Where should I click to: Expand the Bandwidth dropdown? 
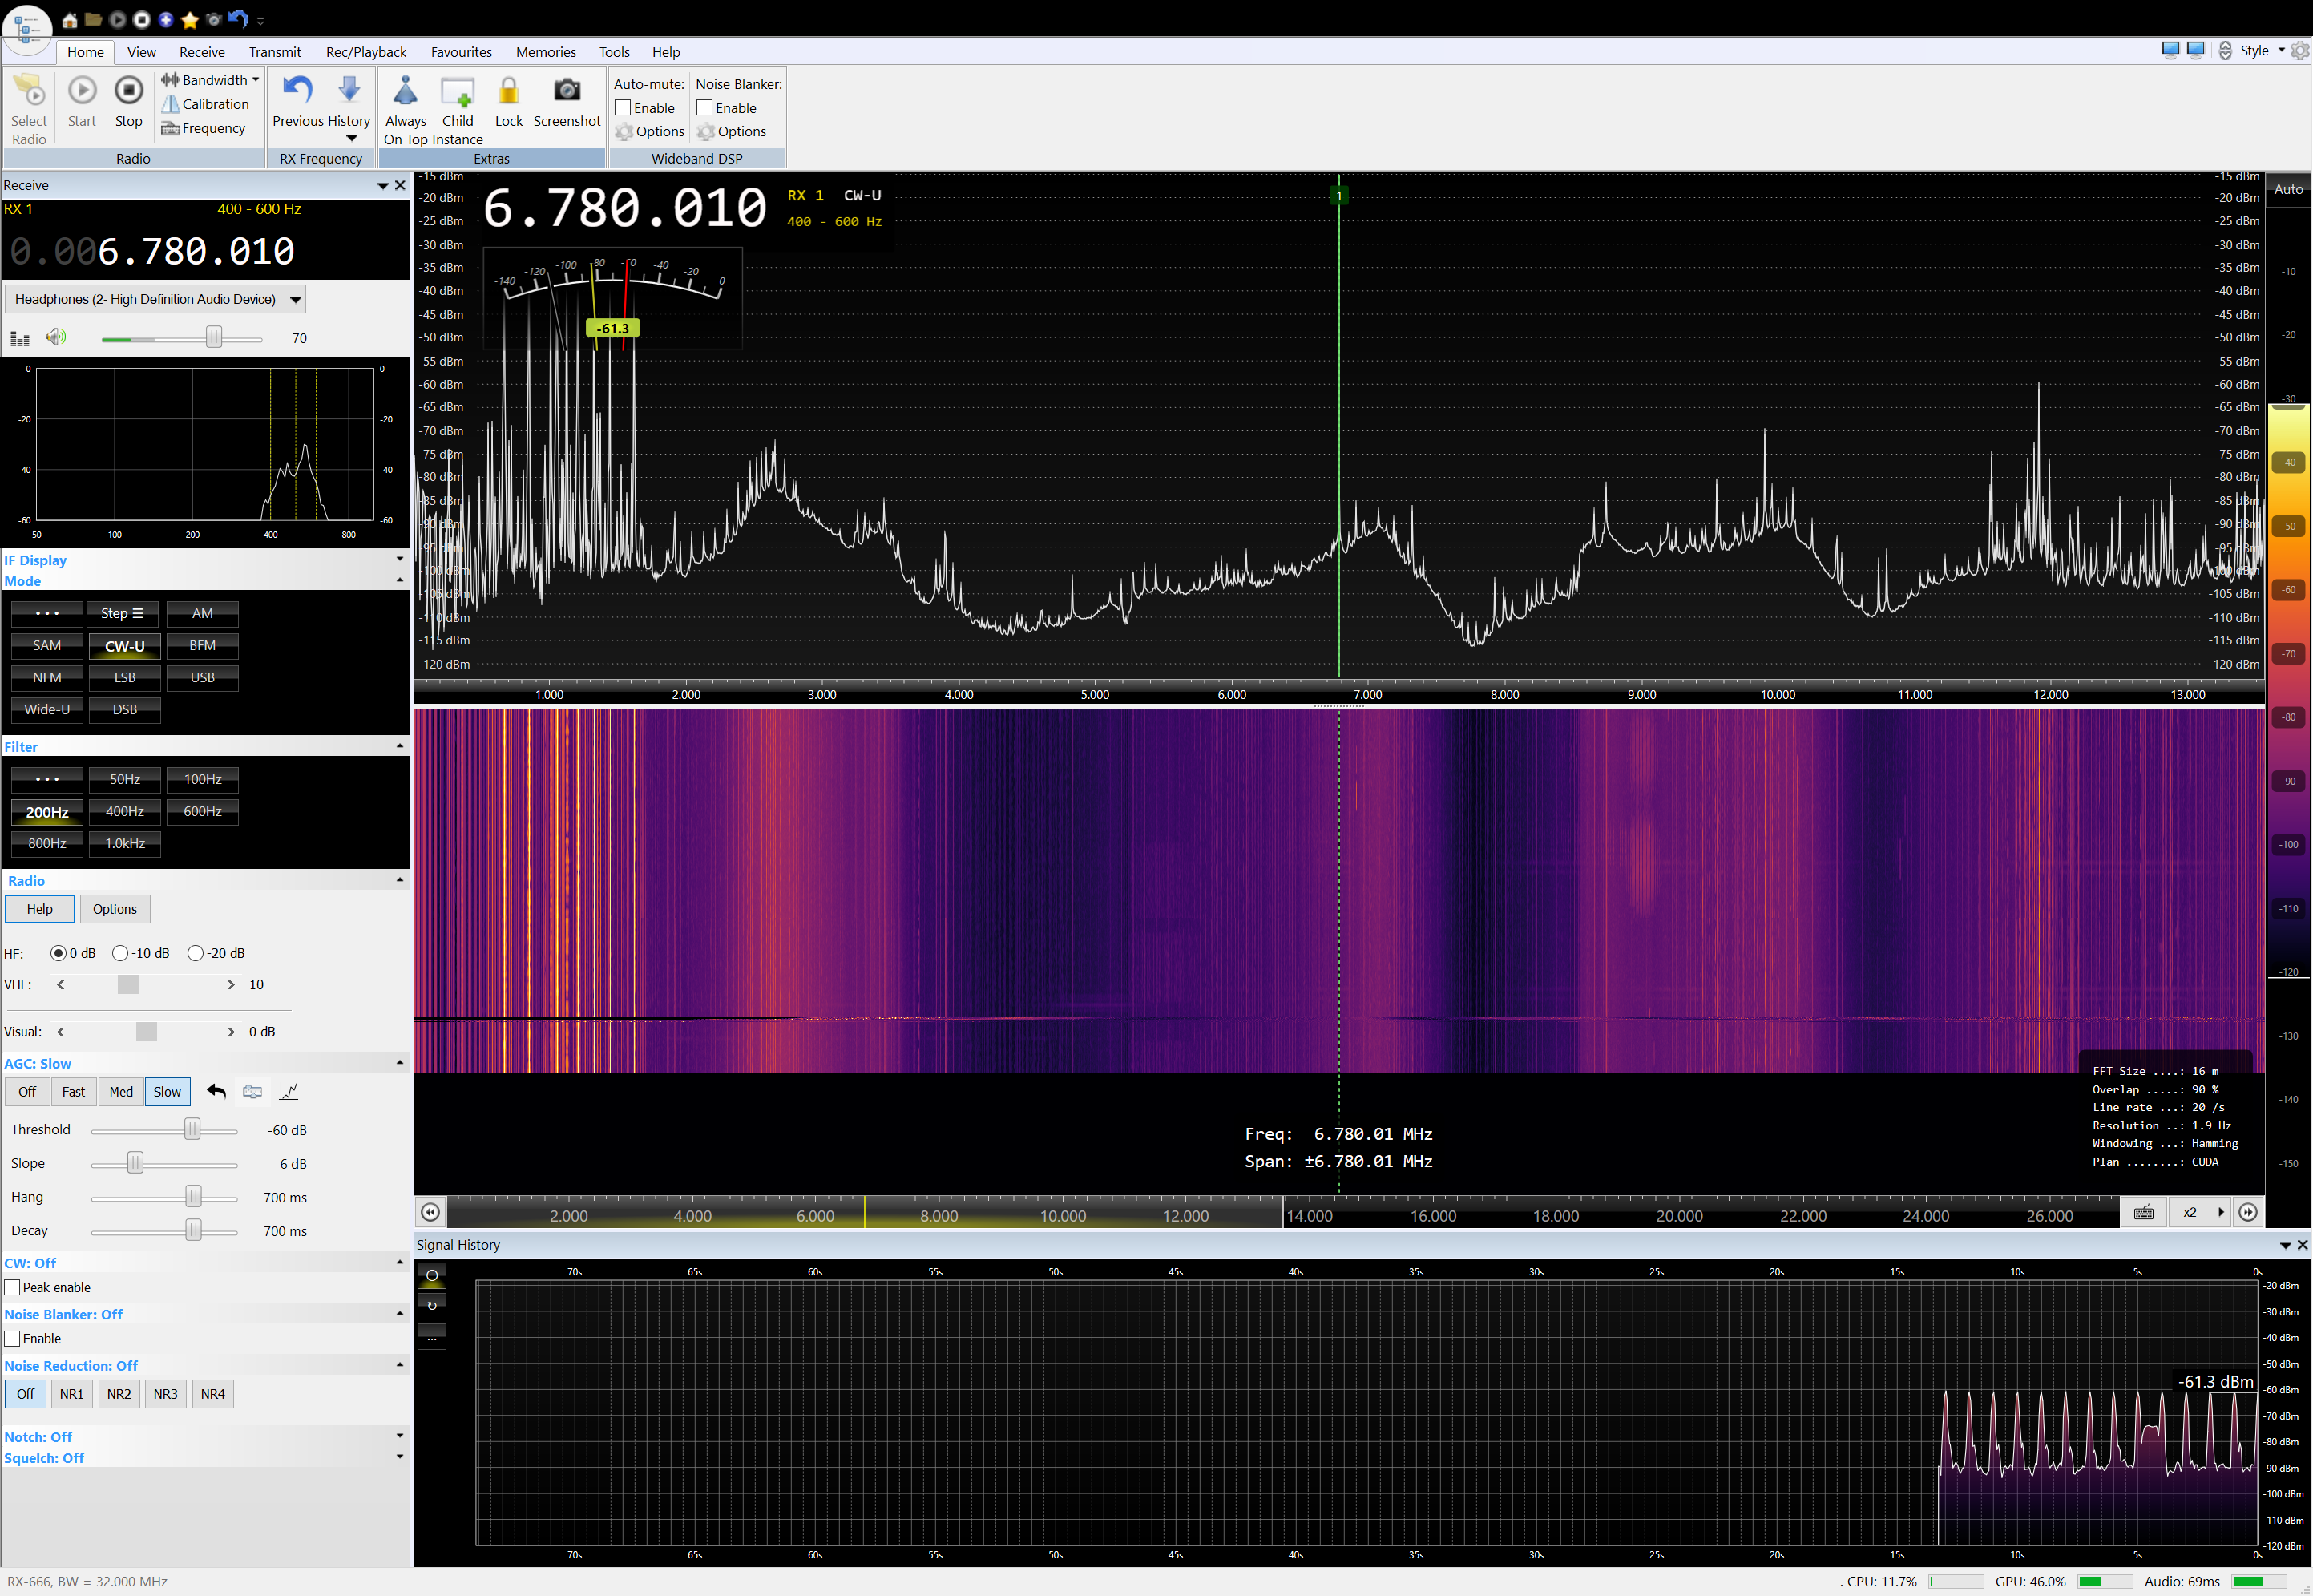pyautogui.click(x=256, y=80)
